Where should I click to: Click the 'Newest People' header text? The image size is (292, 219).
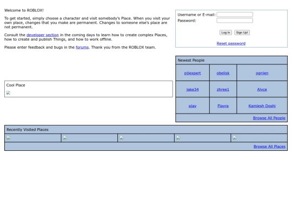click(191, 61)
